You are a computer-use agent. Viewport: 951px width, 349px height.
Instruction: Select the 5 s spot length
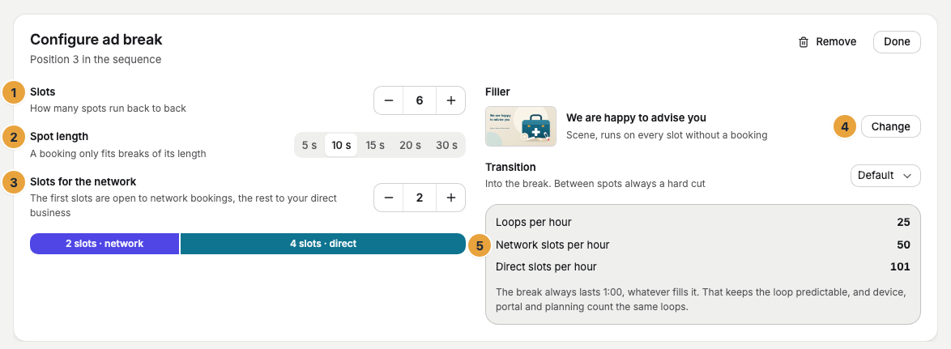[x=309, y=146]
